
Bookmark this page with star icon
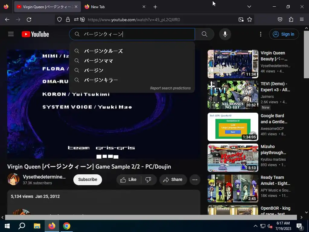click(x=250, y=19)
